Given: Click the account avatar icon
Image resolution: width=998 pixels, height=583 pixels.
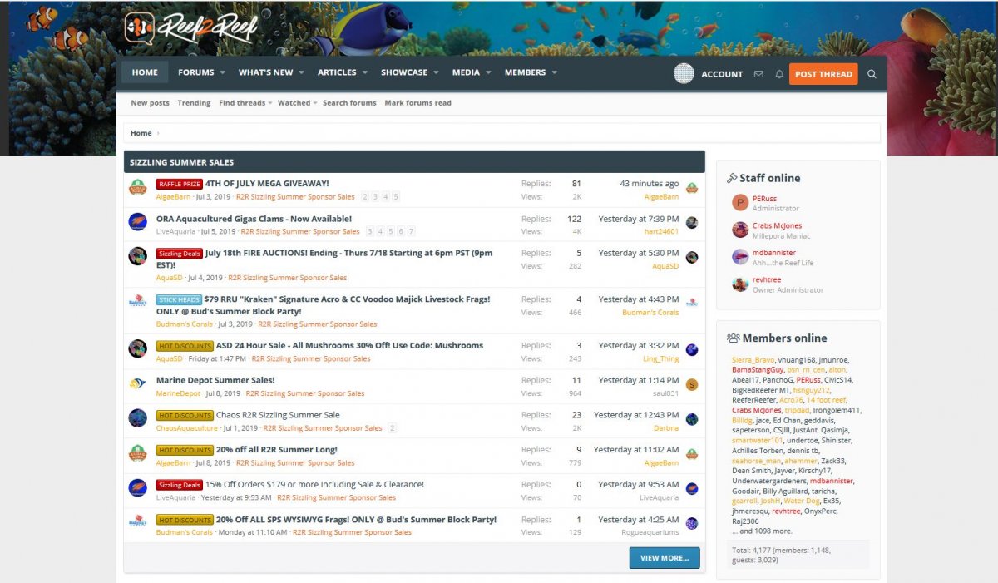Looking at the screenshot, I should [x=684, y=73].
